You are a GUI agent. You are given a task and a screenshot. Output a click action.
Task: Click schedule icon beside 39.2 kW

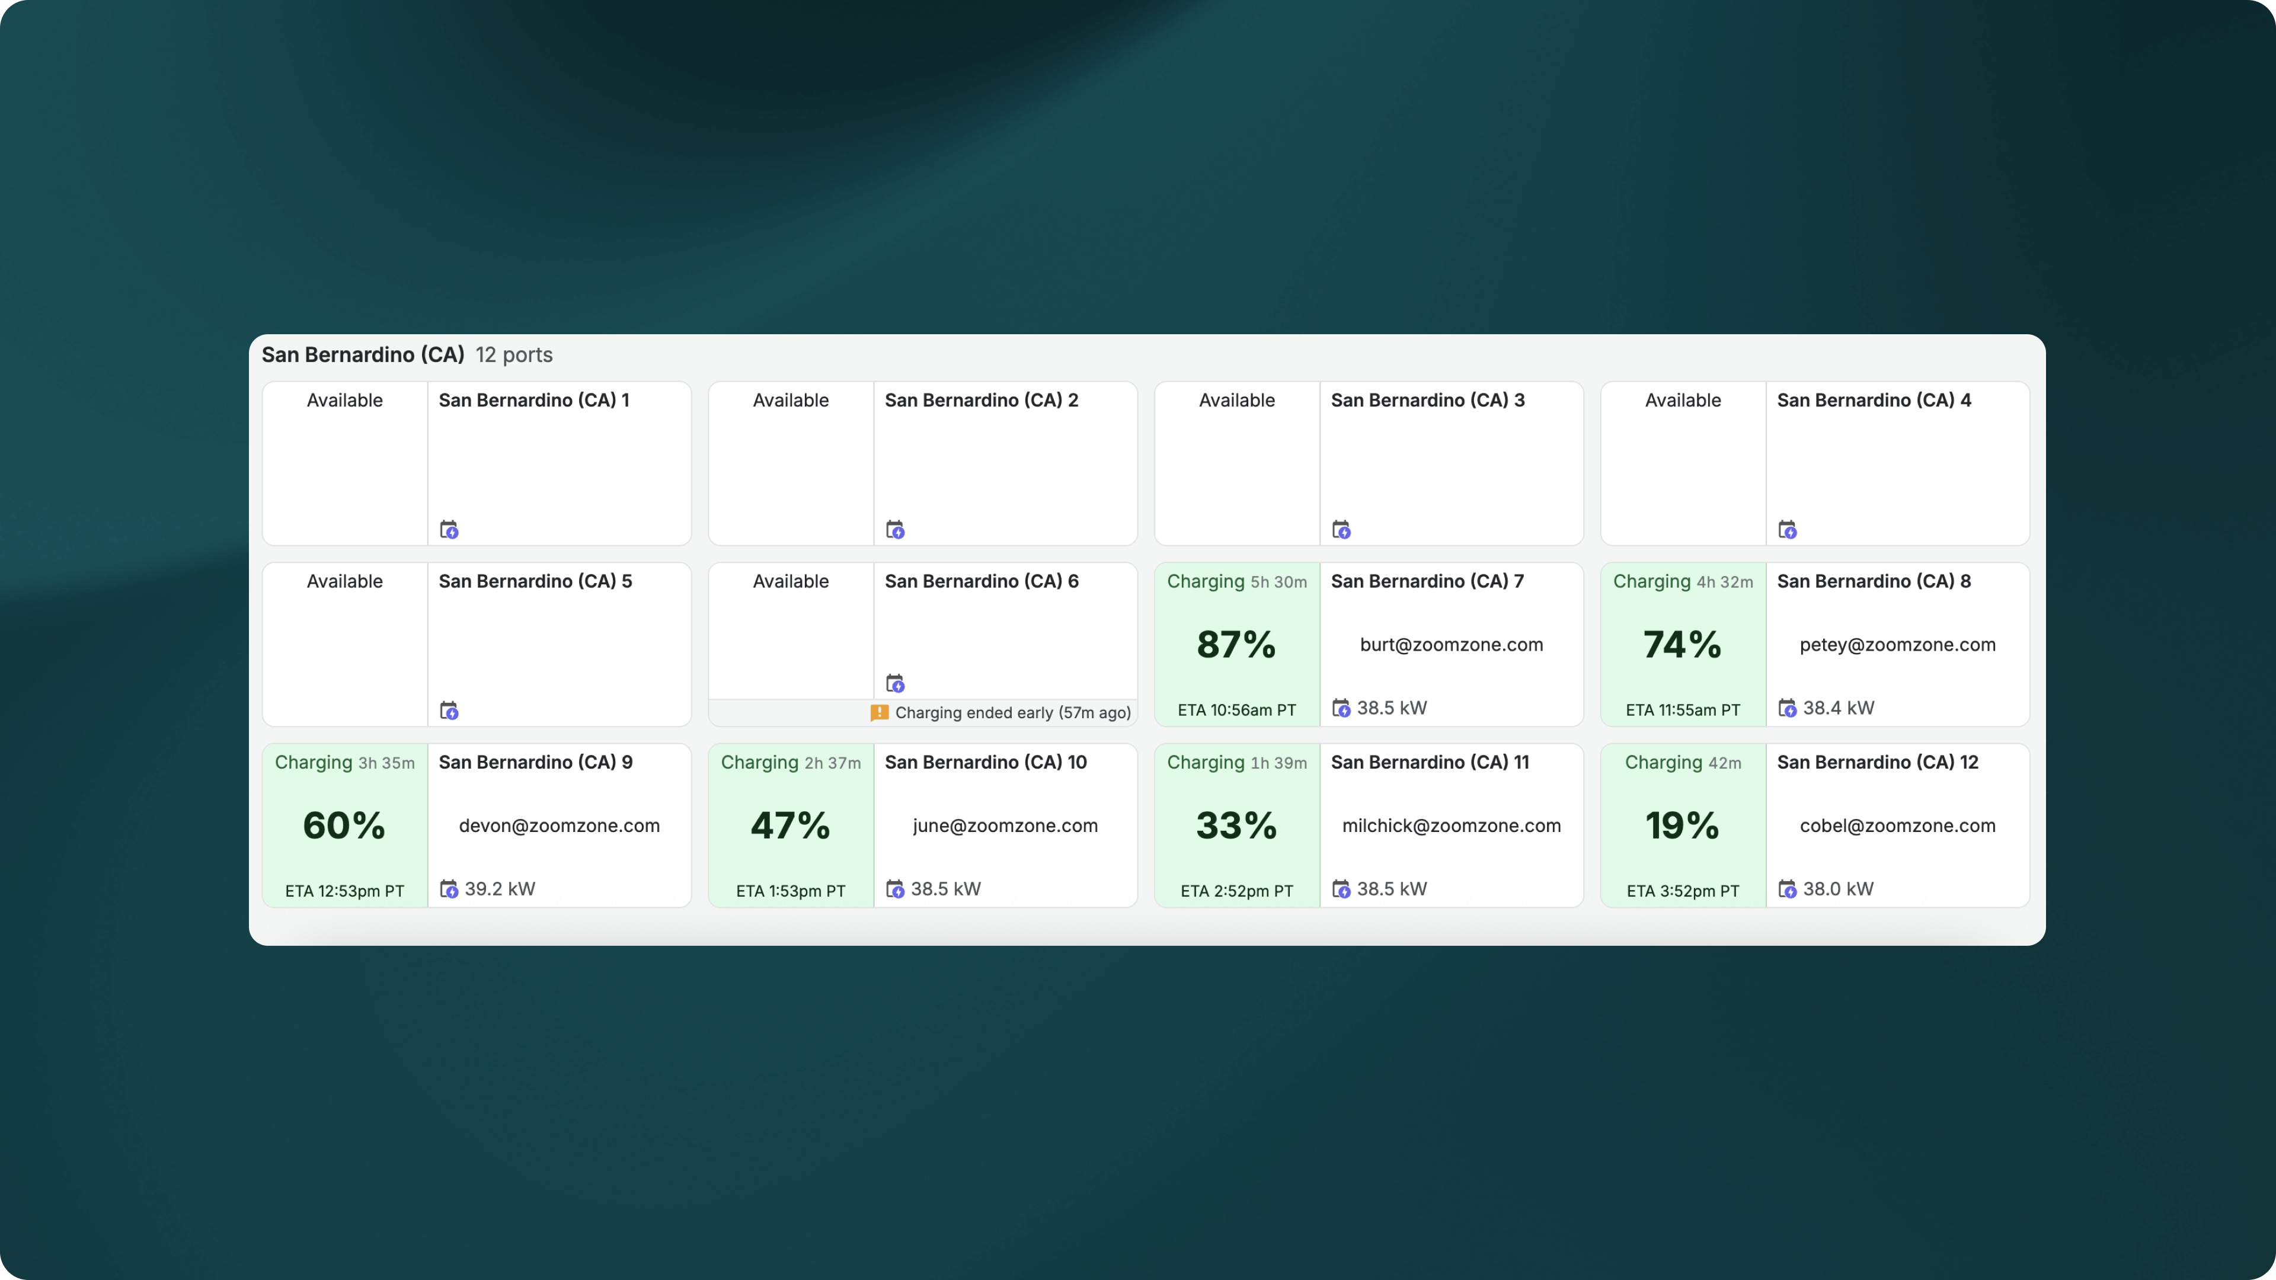(x=449, y=889)
